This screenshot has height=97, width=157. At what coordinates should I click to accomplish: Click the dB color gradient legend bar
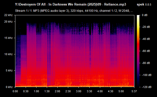click(x=138, y=51)
